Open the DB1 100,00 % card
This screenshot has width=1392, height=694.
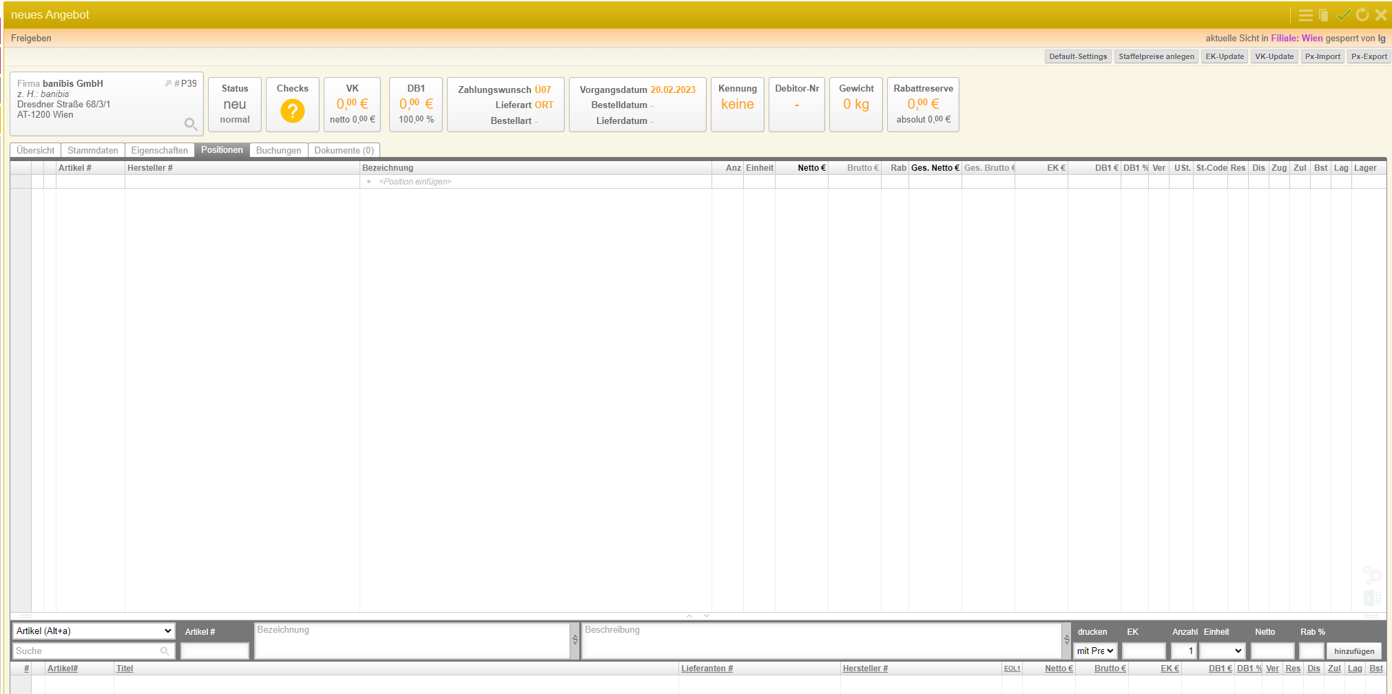click(416, 104)
